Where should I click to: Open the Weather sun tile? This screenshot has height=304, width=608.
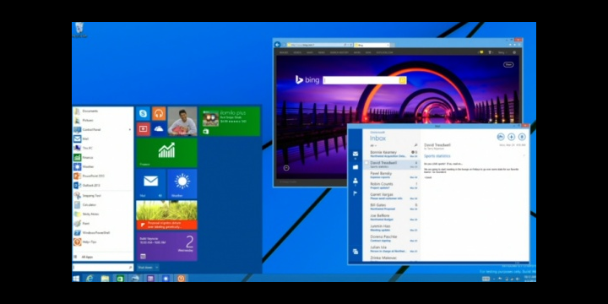coord(182,184)
